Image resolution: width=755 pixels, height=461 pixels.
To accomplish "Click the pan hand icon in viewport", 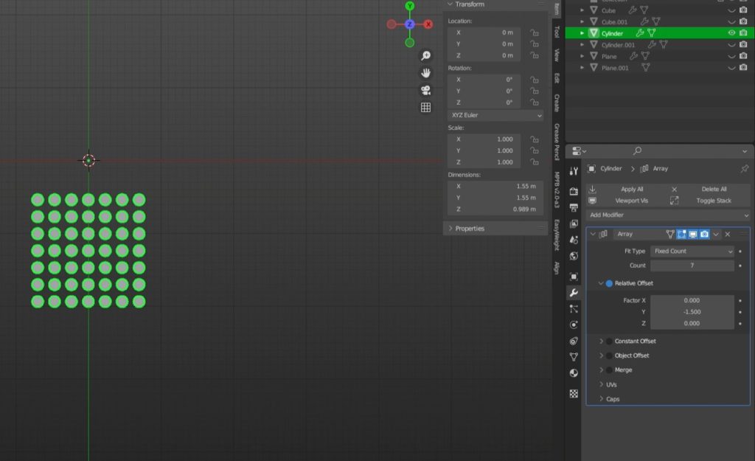I will [425, 73].
